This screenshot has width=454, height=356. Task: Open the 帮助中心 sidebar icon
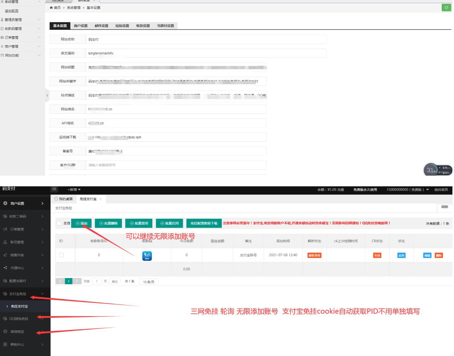[x=5, y=344]
